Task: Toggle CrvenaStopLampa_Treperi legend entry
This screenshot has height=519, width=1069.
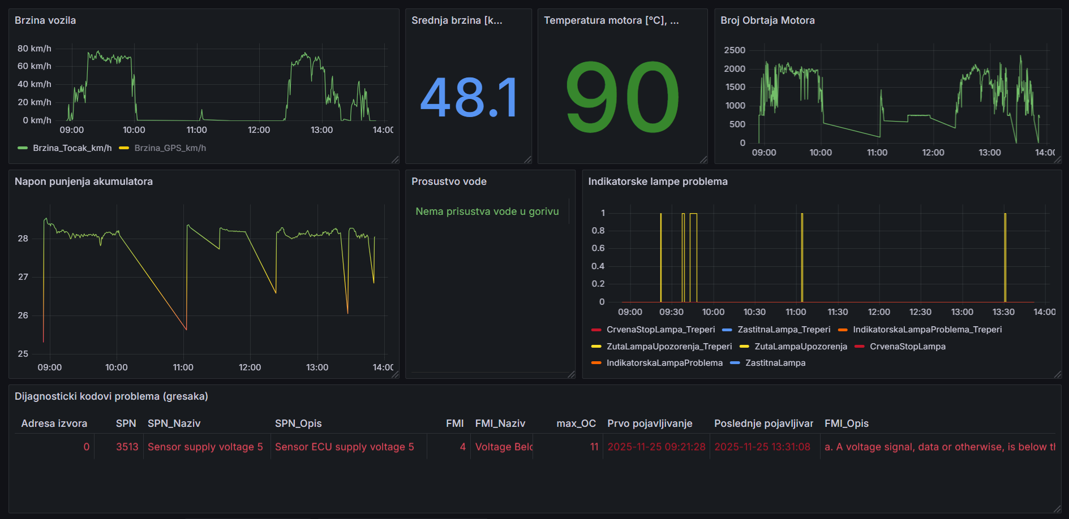Action: [660, 330]
